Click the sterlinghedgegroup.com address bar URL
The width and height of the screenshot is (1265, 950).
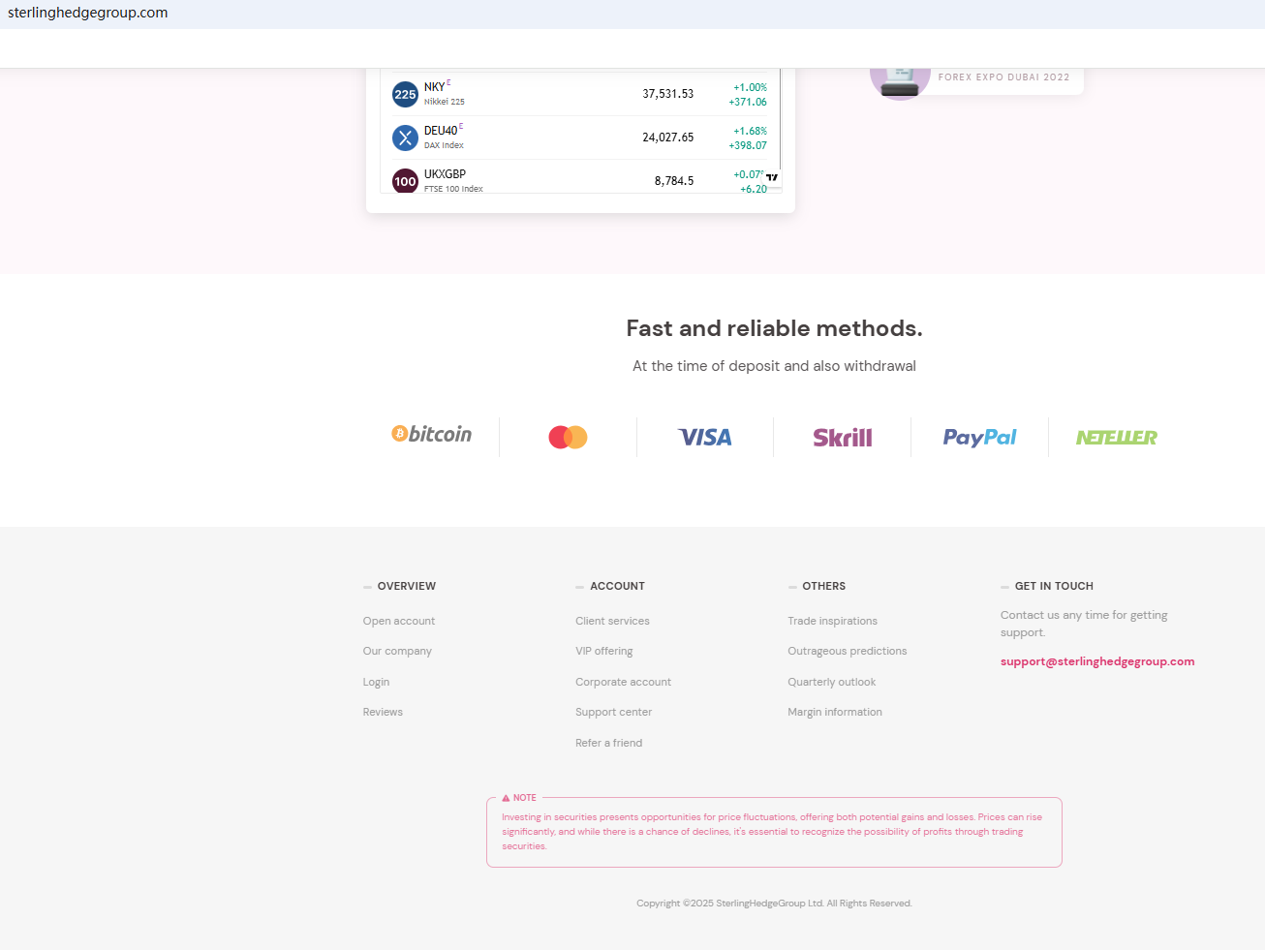tap(88, 13)
